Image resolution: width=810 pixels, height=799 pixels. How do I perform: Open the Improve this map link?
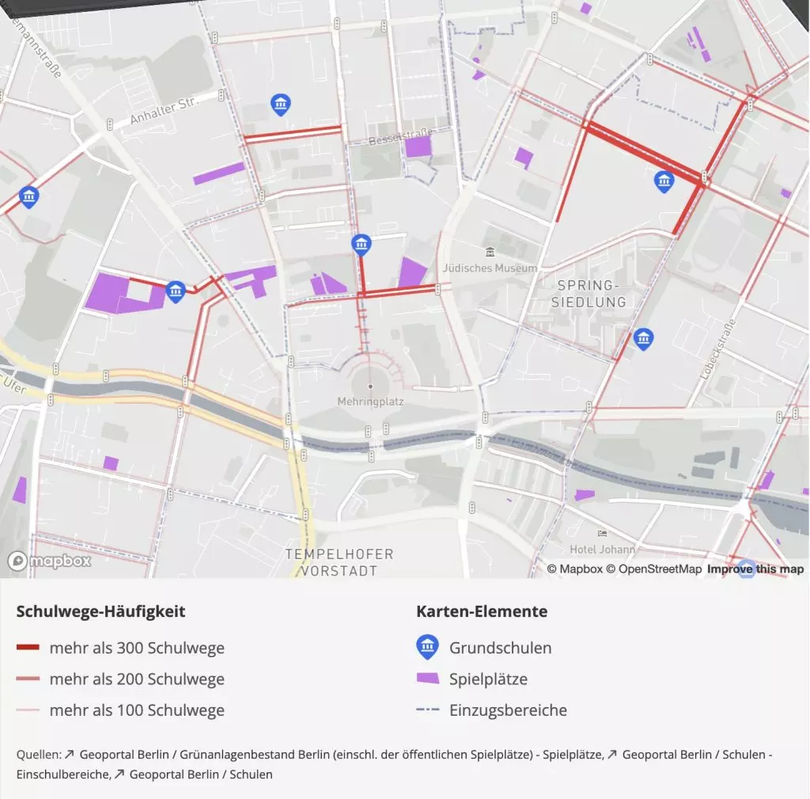pos(755,569)
